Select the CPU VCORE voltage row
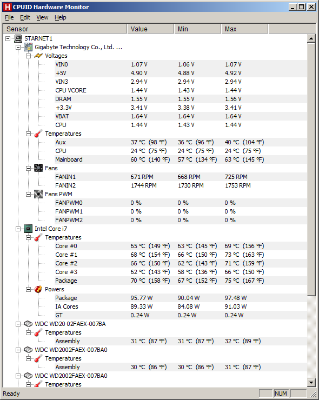 click(x=181, y=90)
